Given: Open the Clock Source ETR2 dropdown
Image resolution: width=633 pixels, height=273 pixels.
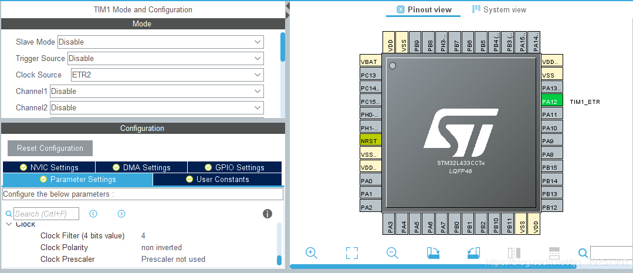Looking at the screenshot, I should (167, 75).
